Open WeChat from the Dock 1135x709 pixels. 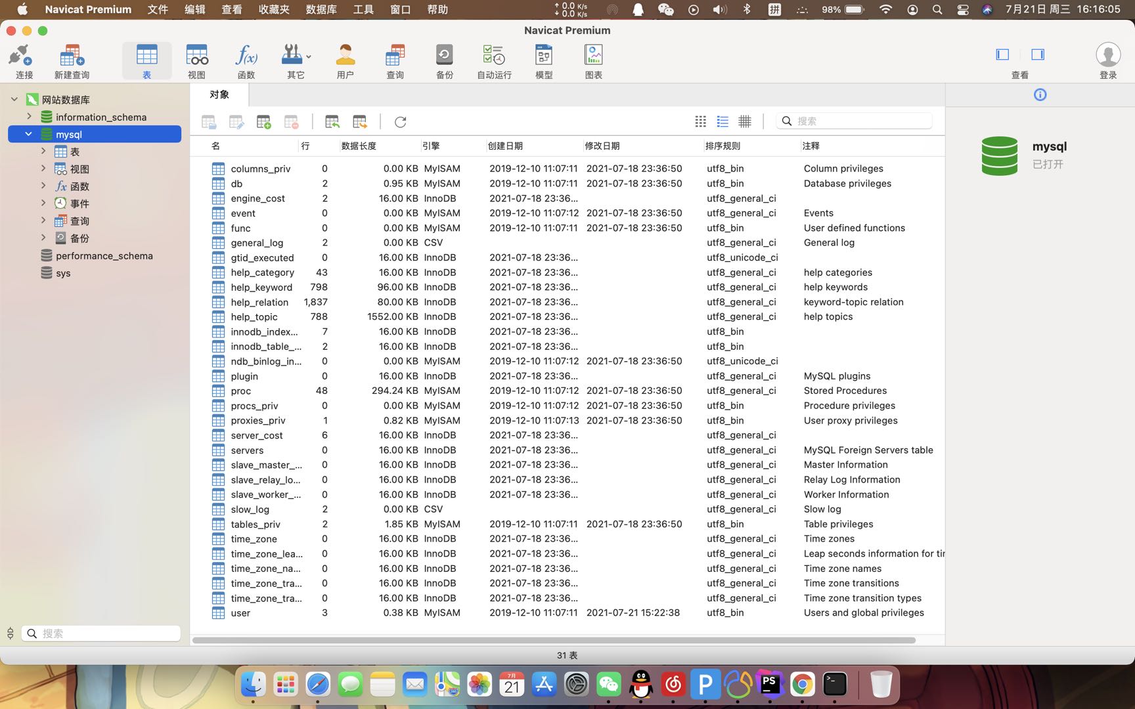coord(608,685)
